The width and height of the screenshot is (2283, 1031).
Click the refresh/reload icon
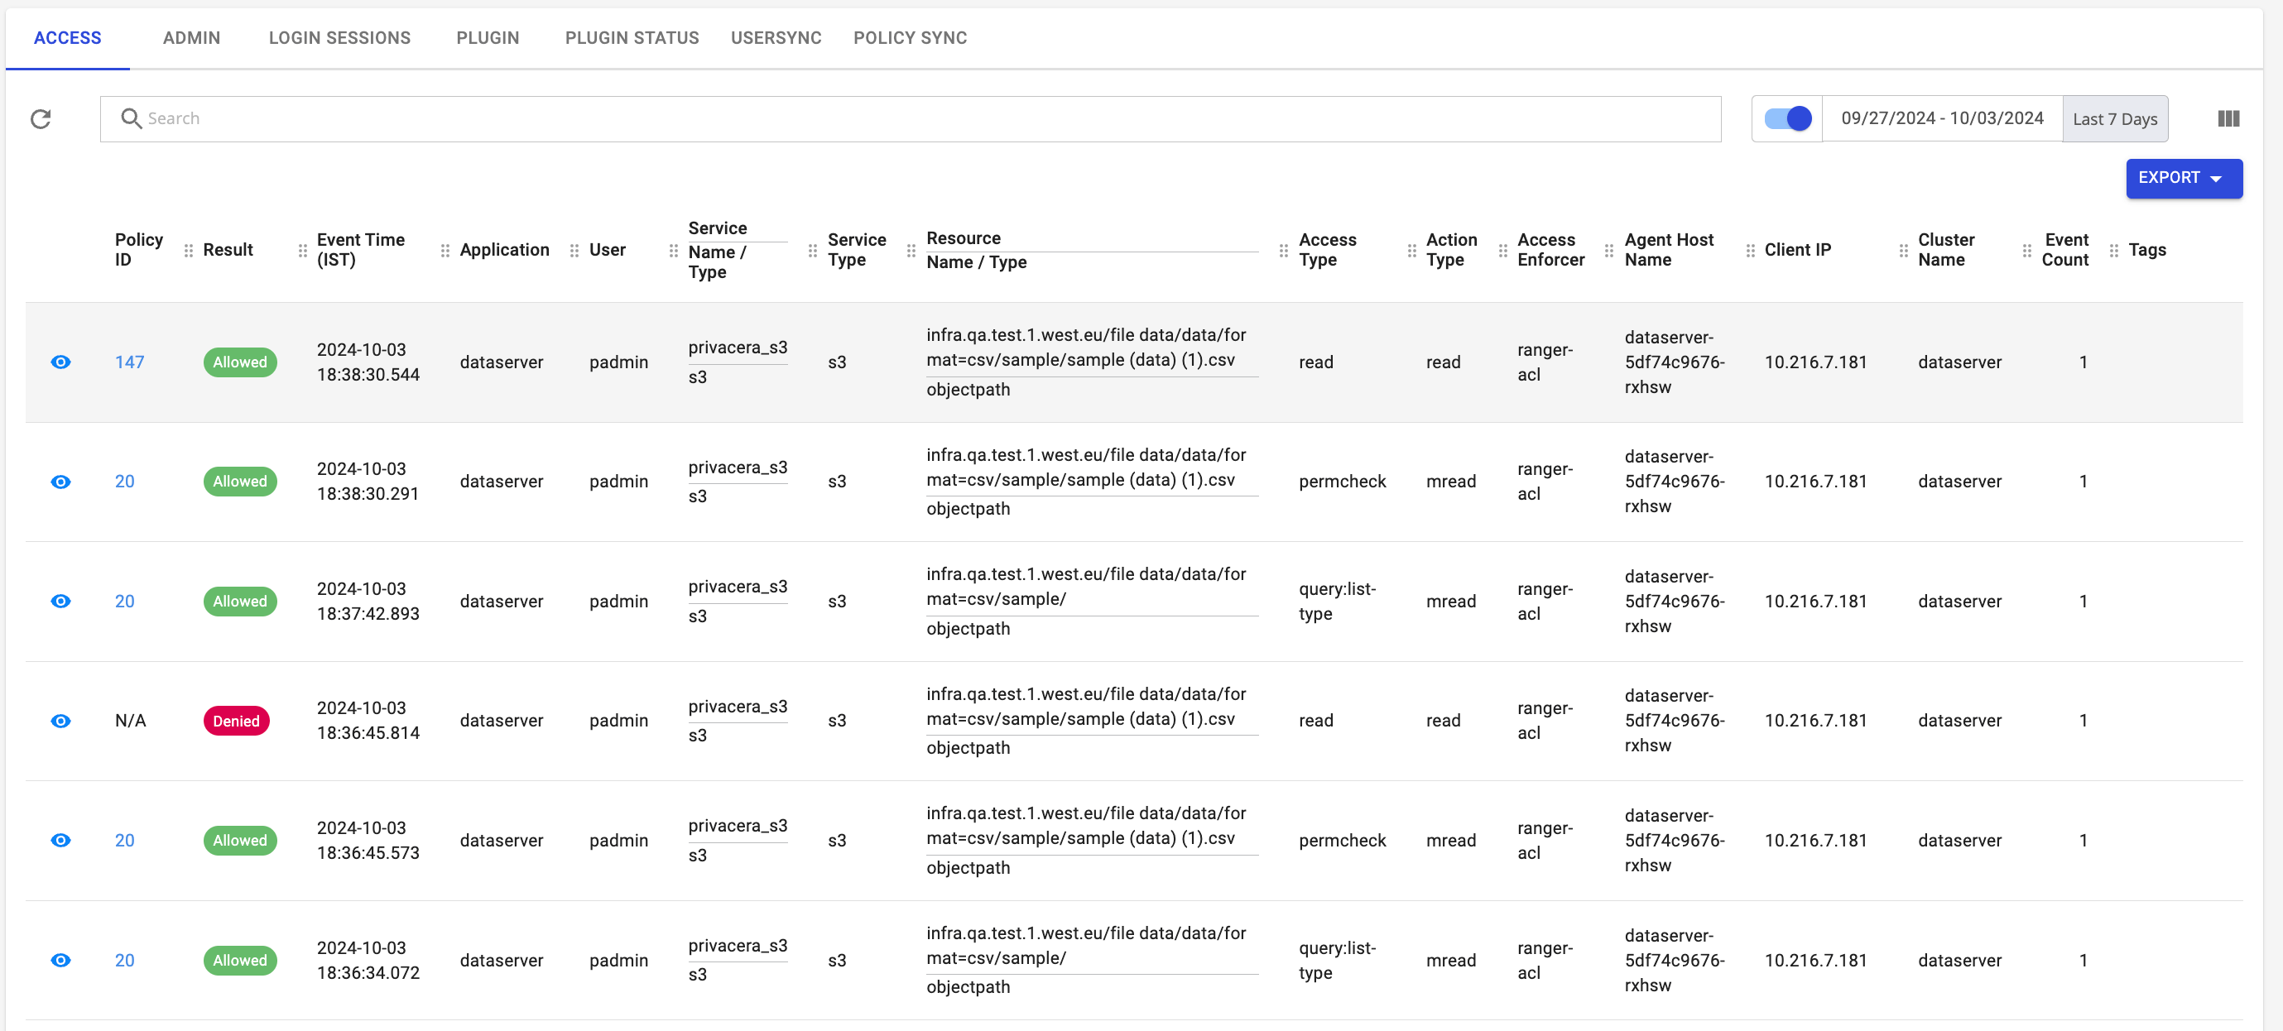click(42, 118)
